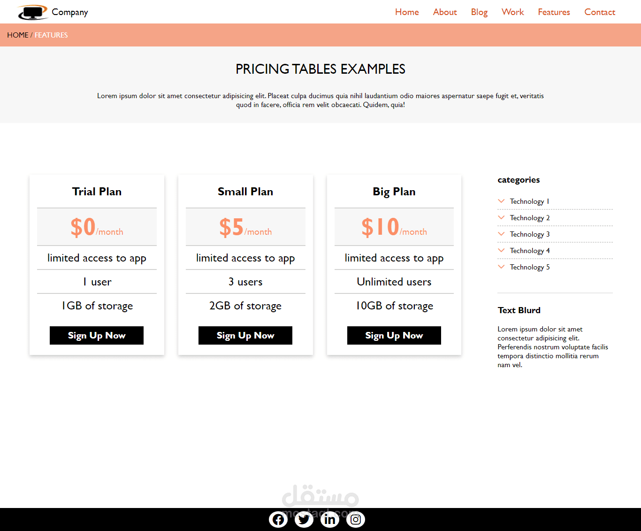Click the 'Text Blurd' sidebar heading
The image size is (641, 531).
click(x=519, y=310)
